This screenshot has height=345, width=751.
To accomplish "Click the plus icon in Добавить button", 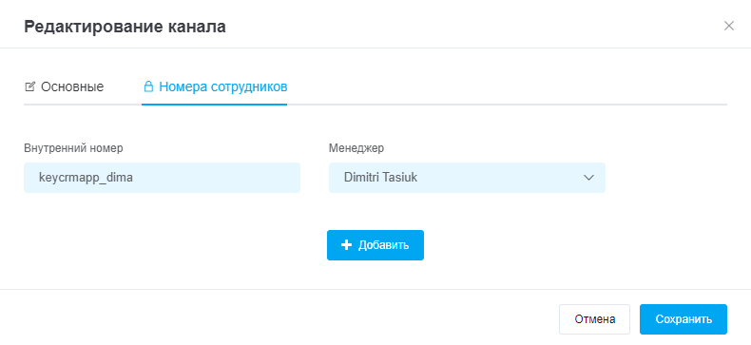I will 346,245.
